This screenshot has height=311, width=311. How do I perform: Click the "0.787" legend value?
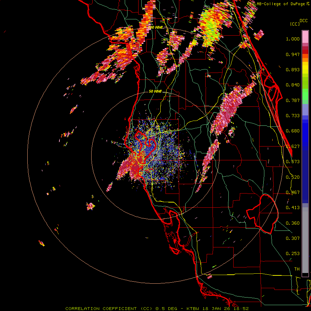pyautogui.click(x=293, y=100)
